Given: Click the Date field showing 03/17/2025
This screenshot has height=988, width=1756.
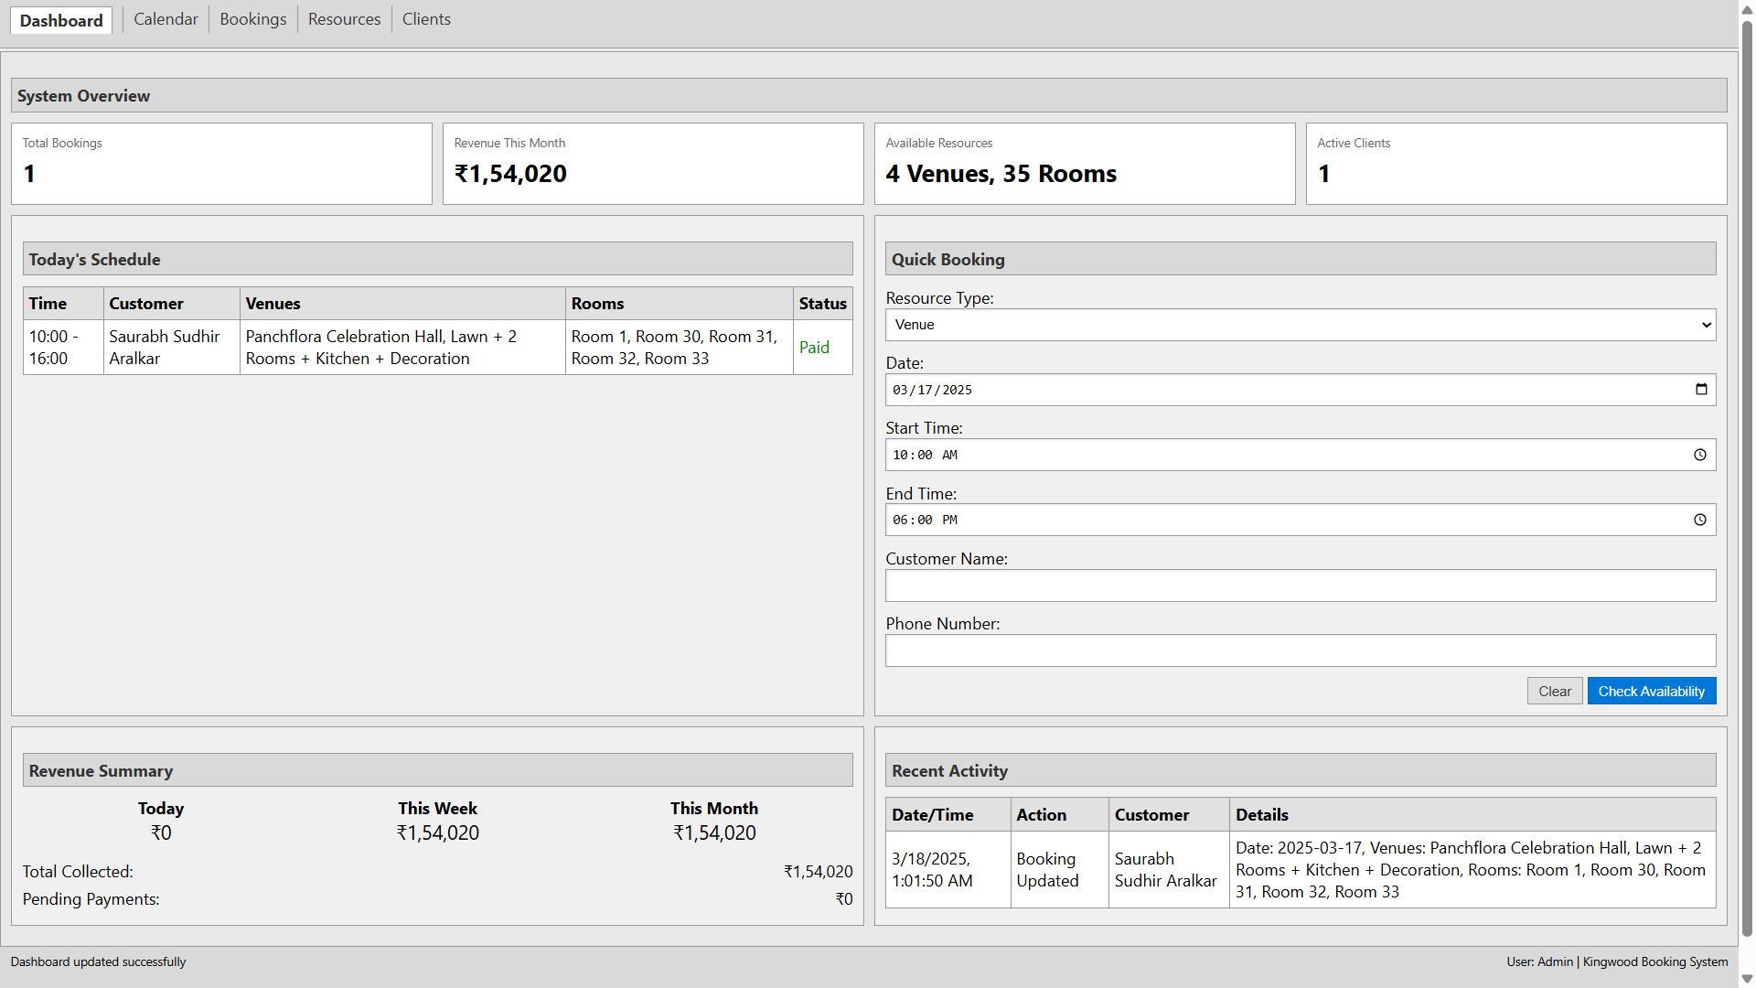Looking at the screenshot, I should [x=1301, y=390].
